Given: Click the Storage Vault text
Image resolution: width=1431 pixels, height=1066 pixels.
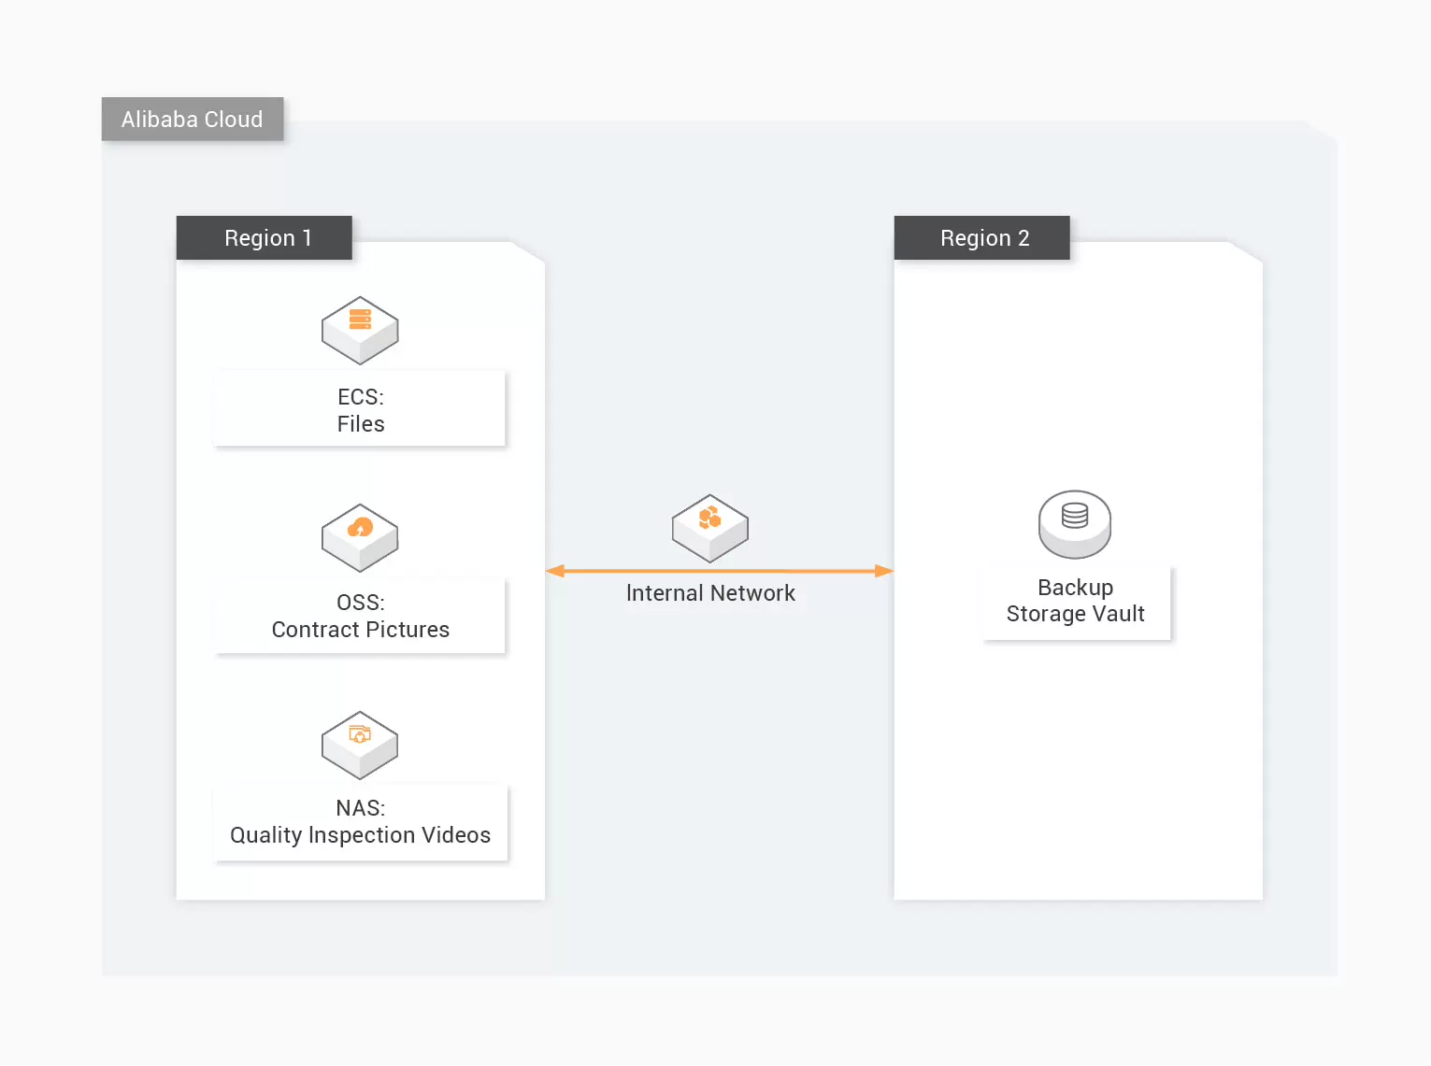Looking at the screenshot, I should (1076, 614).
